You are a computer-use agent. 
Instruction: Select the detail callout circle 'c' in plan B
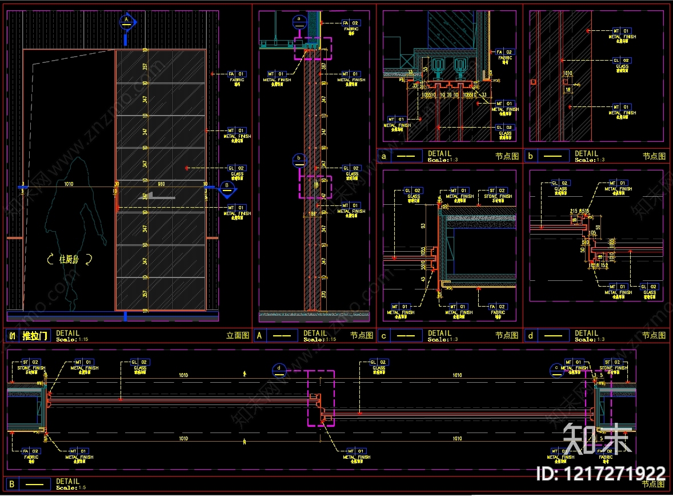(x=556, y=370)
